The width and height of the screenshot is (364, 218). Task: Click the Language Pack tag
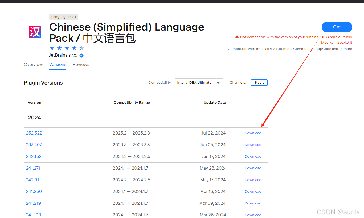click(64, 17)
